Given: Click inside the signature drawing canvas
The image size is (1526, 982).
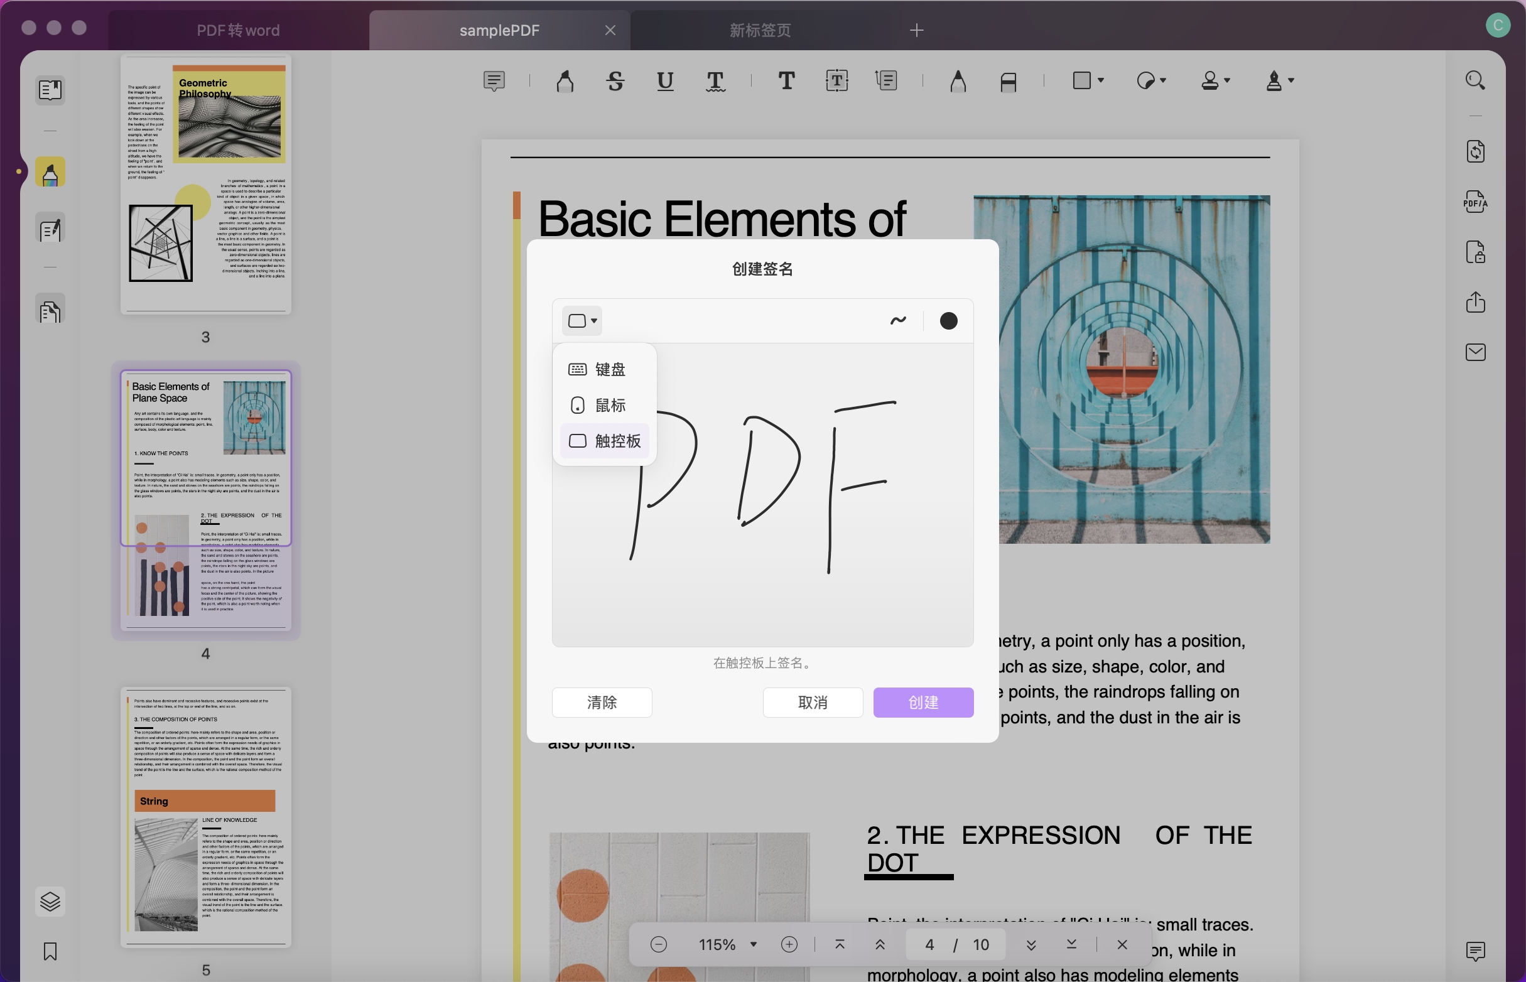Looking at the screenshot, I should [x=762, y=495].
